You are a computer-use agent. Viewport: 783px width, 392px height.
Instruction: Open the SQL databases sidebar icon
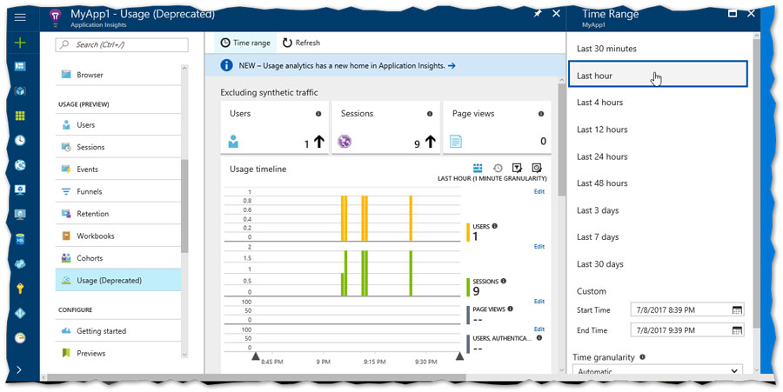pyautogui.click(x=20, y=239)
